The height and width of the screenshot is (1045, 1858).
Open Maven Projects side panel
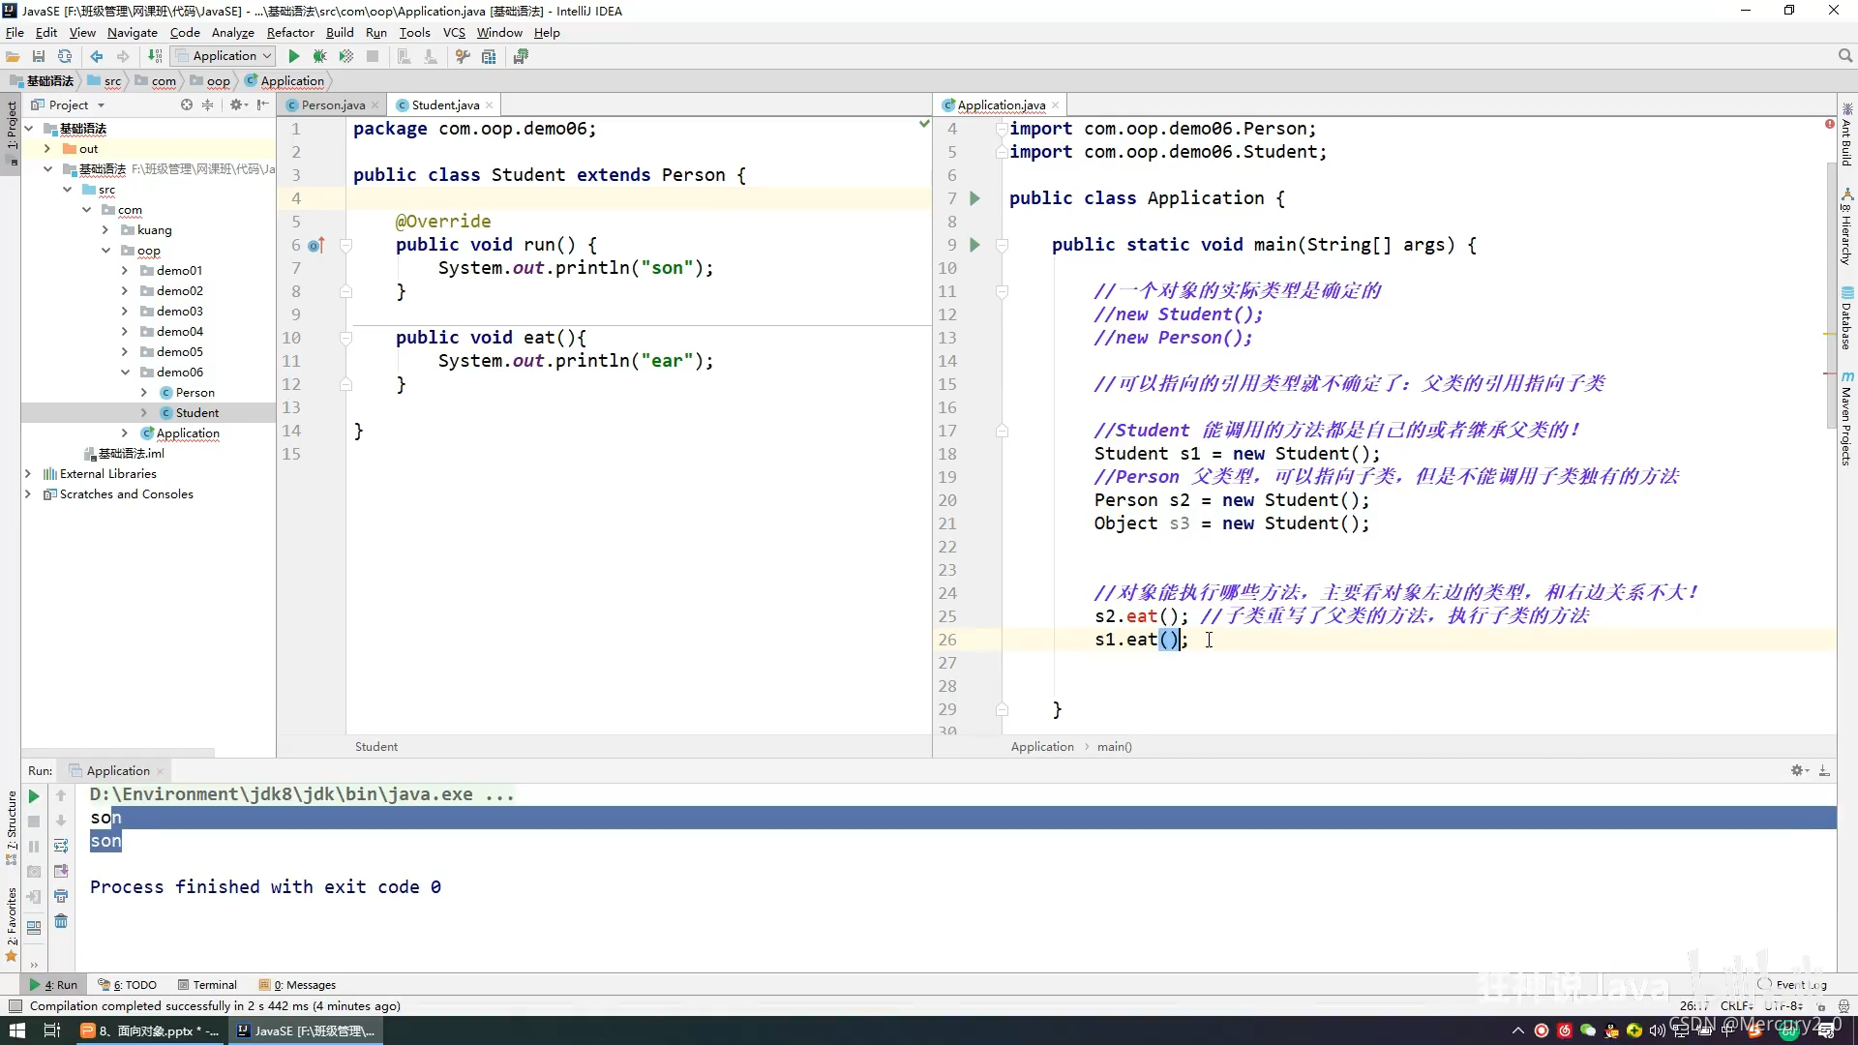click(1846, 419)
